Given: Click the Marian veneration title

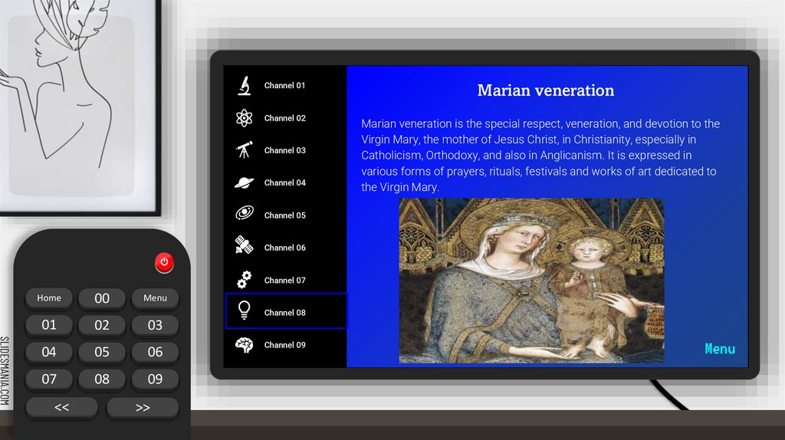Looking at the screenshot, I should tap(546, 90).
